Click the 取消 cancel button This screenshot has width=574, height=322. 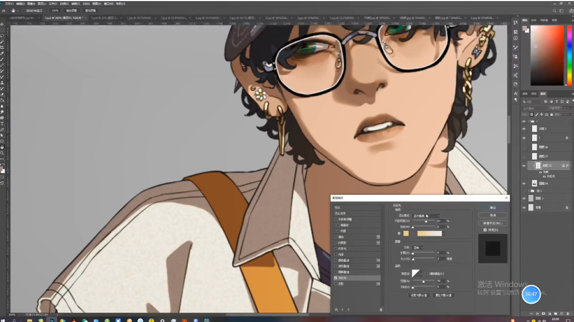click(x=493, y=215)
